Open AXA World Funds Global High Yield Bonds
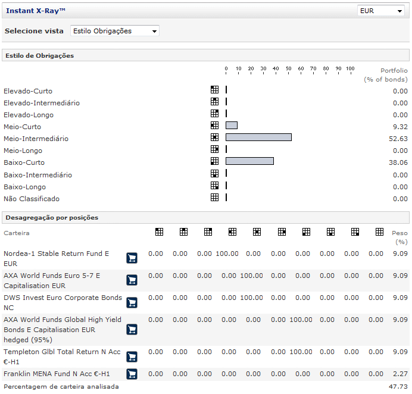Viewport: 412px width, 394px height. (63, 330)
